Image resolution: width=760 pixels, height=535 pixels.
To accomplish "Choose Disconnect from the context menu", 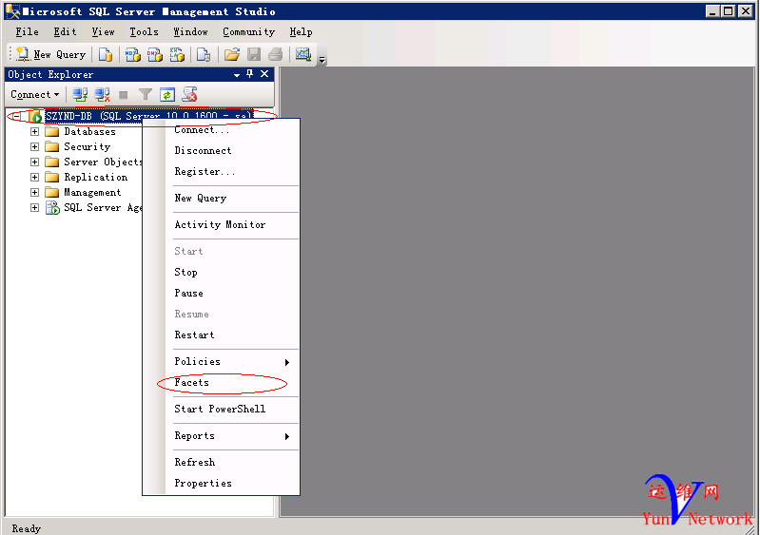I will tap(221, 150).
